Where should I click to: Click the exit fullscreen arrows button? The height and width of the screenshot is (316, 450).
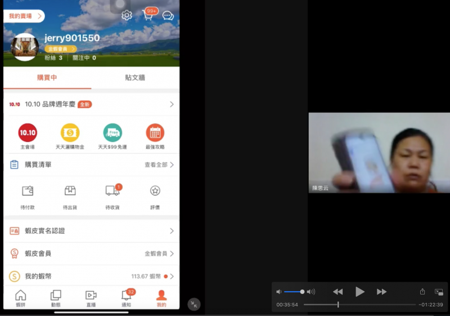(194, 305)
